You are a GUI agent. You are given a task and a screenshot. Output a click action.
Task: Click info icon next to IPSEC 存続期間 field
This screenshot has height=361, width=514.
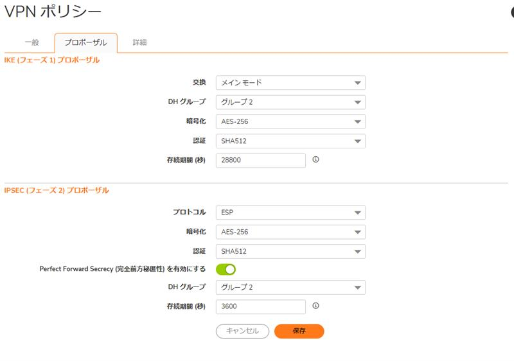pos(315,306)
